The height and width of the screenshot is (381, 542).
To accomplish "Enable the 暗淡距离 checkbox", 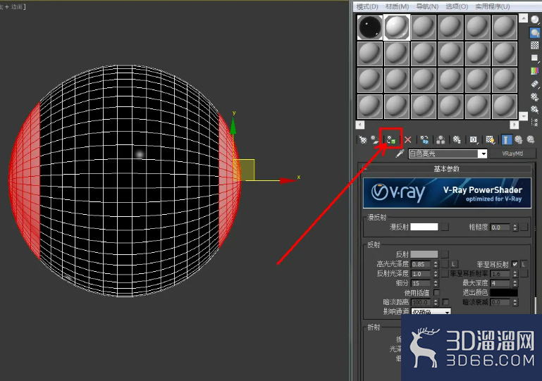I will (445, 302).
